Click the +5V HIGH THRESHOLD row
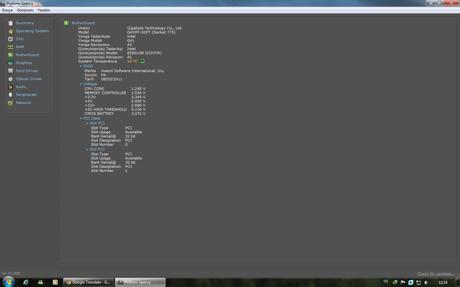This screenshot has width=460, height=287. 115,109
